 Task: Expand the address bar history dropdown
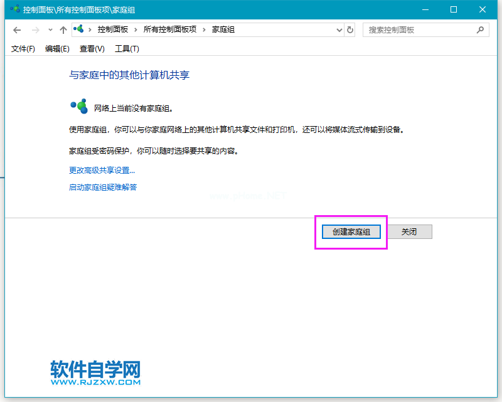339,29
